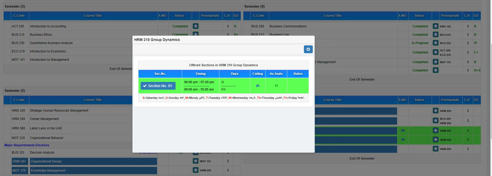Click BUS 333 course code

coord(18,153)
